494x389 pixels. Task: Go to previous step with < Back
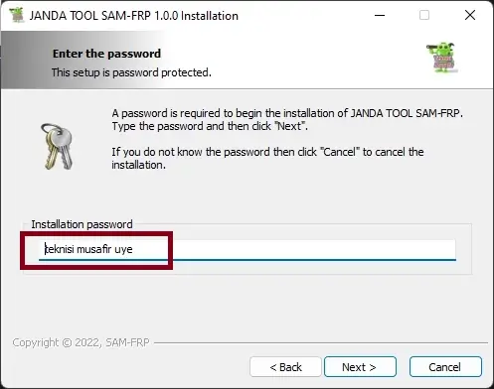285,367
